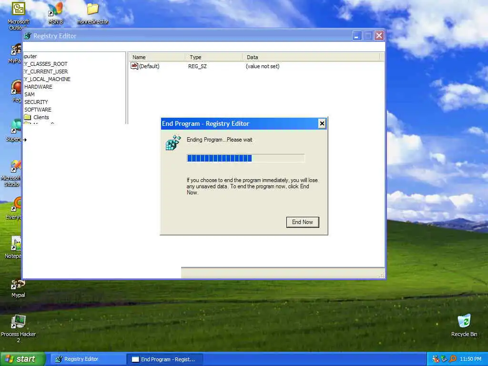Screen dimensions: 488x366
Task: Click the ab string value icon
Action: [x=134, y=66]
